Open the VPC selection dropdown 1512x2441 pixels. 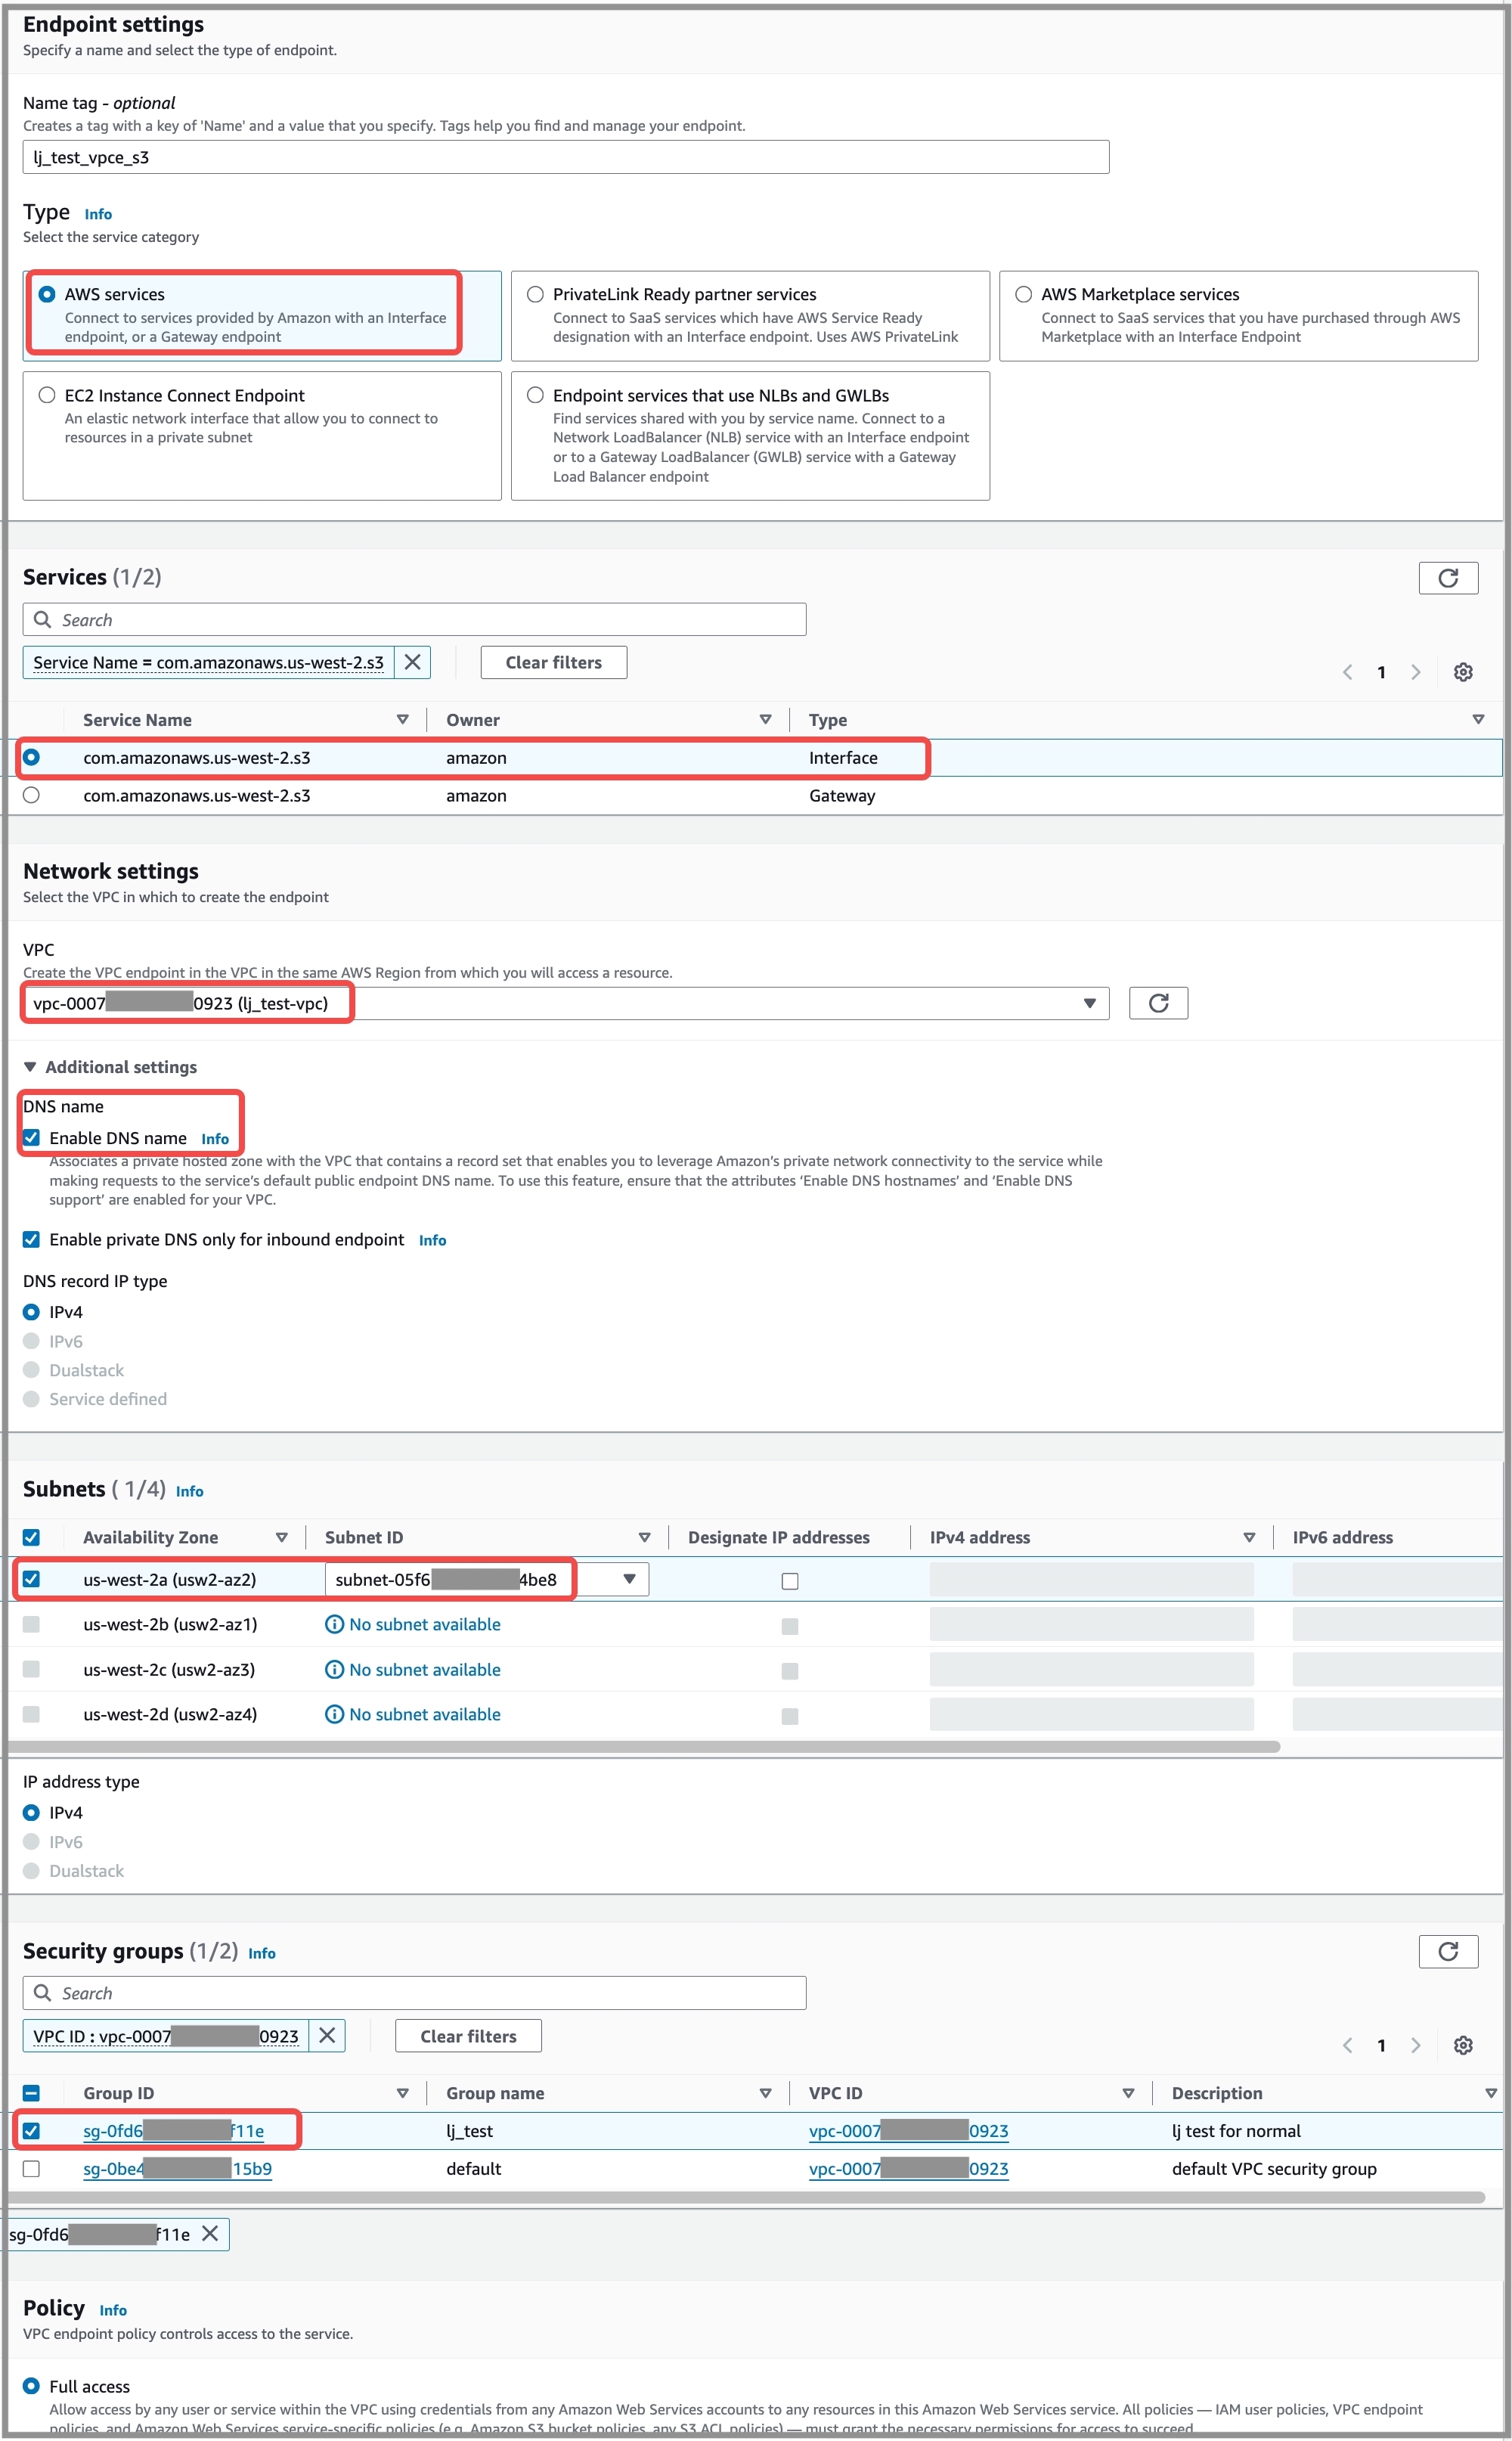(x=1089, y=1003)
